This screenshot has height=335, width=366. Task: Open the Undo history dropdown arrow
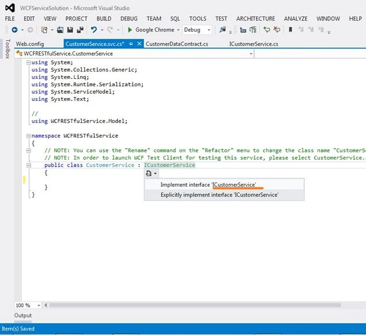click(x=102, y=30)
